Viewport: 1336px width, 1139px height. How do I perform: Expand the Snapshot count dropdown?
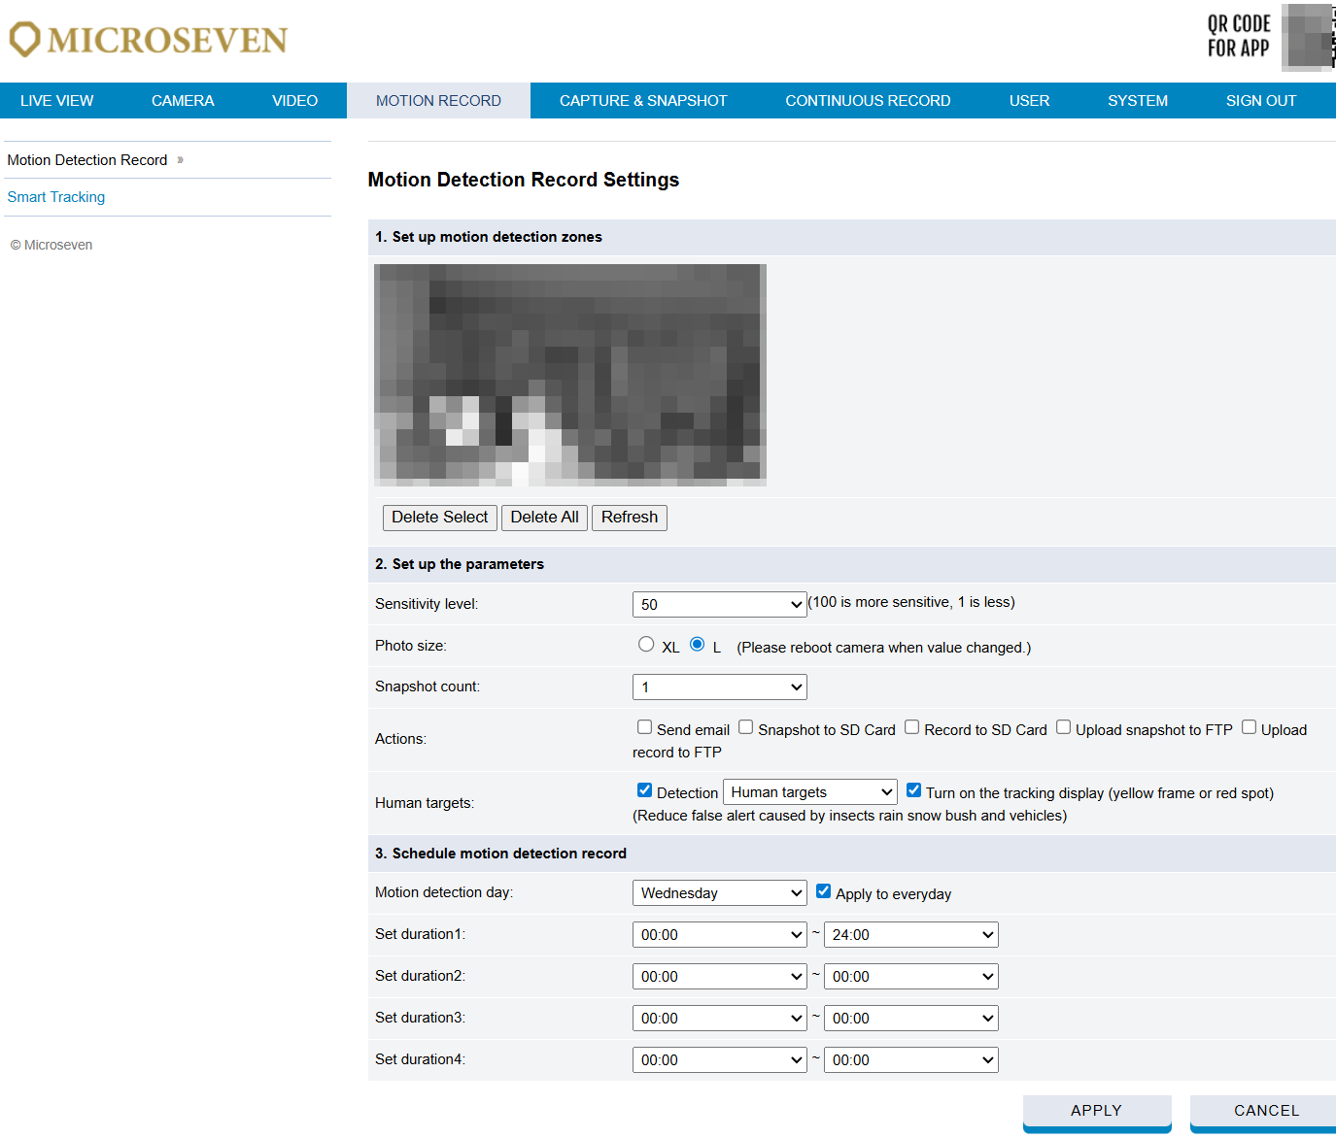coord(719,687)
